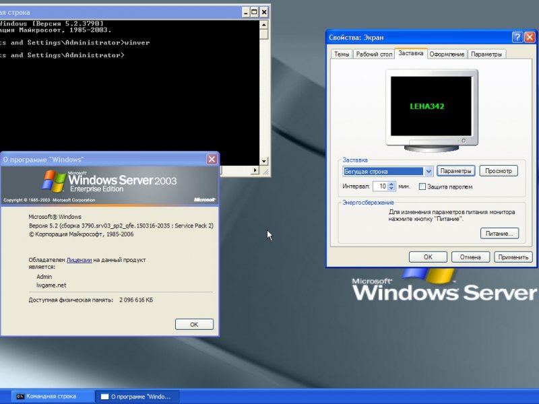Open the Лицензии link
539x404 pixels.
[x=79, y=260]
